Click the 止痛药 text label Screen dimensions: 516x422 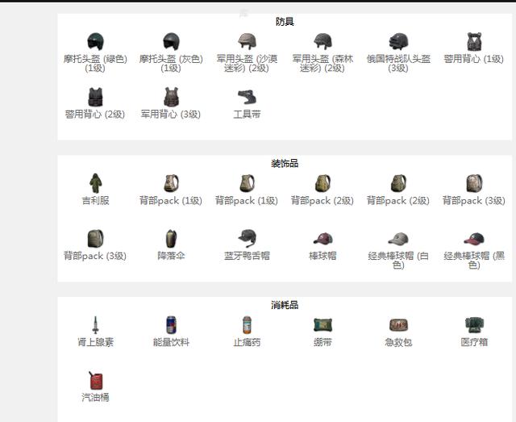[x=247, y=342]
